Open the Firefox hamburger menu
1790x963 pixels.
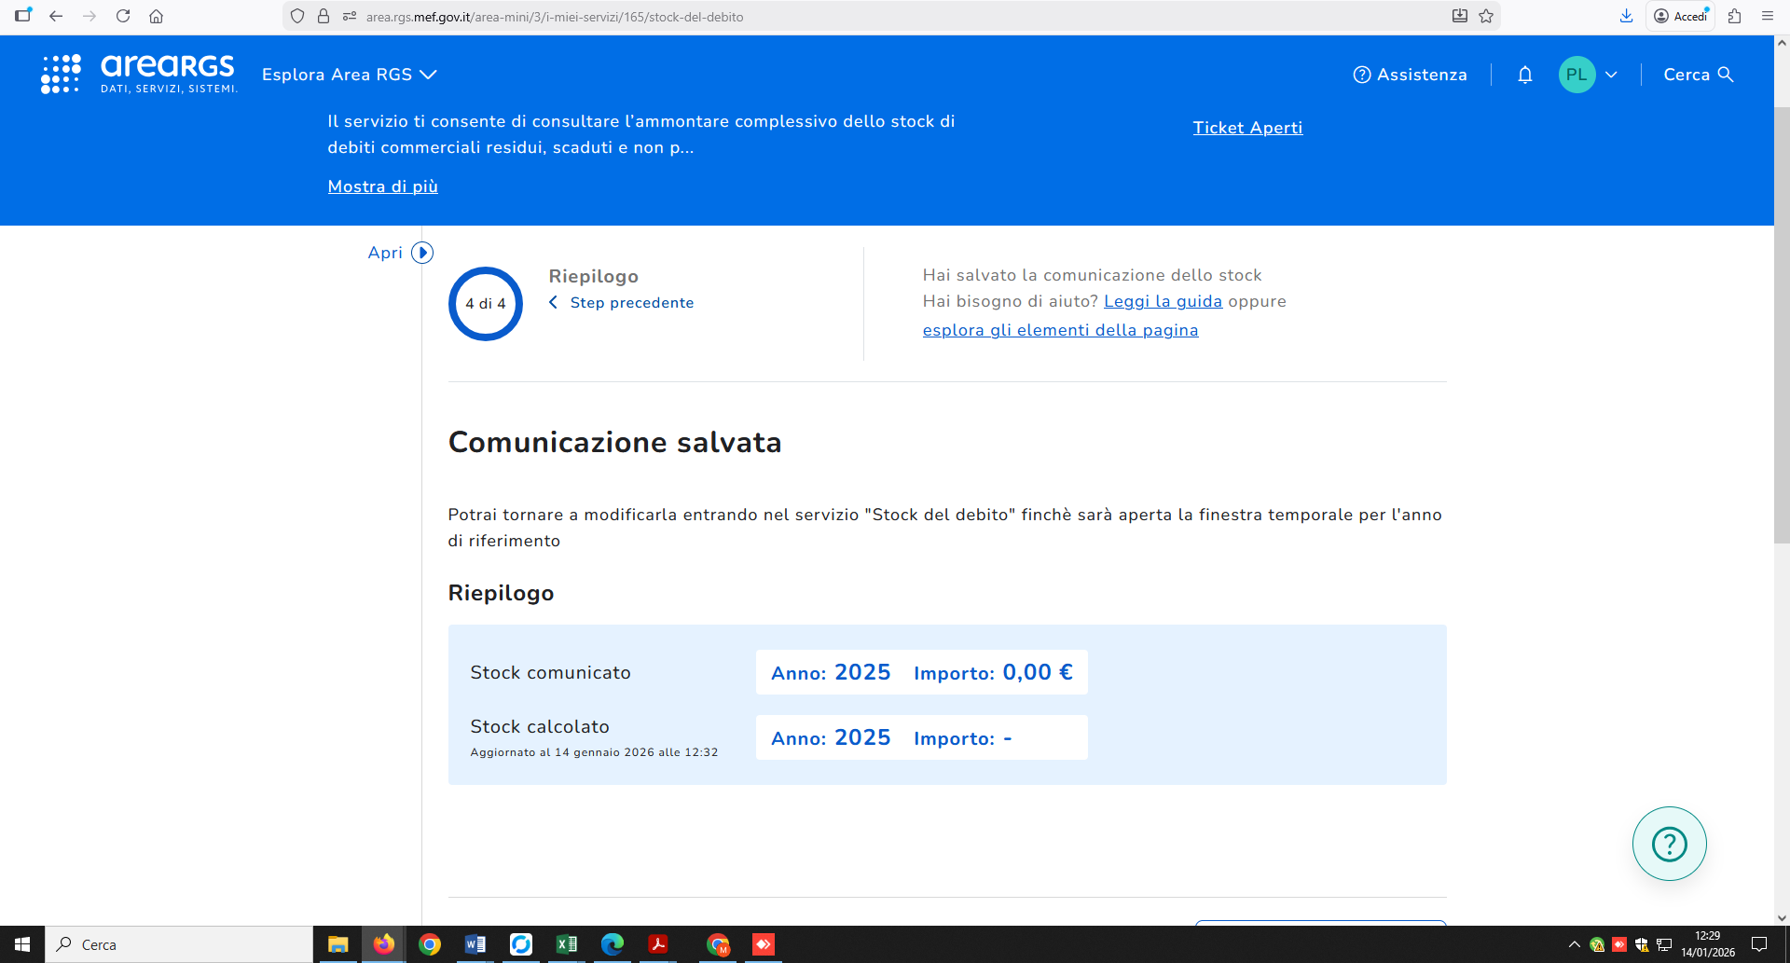pyautogui.click(x=1767, y=16)
